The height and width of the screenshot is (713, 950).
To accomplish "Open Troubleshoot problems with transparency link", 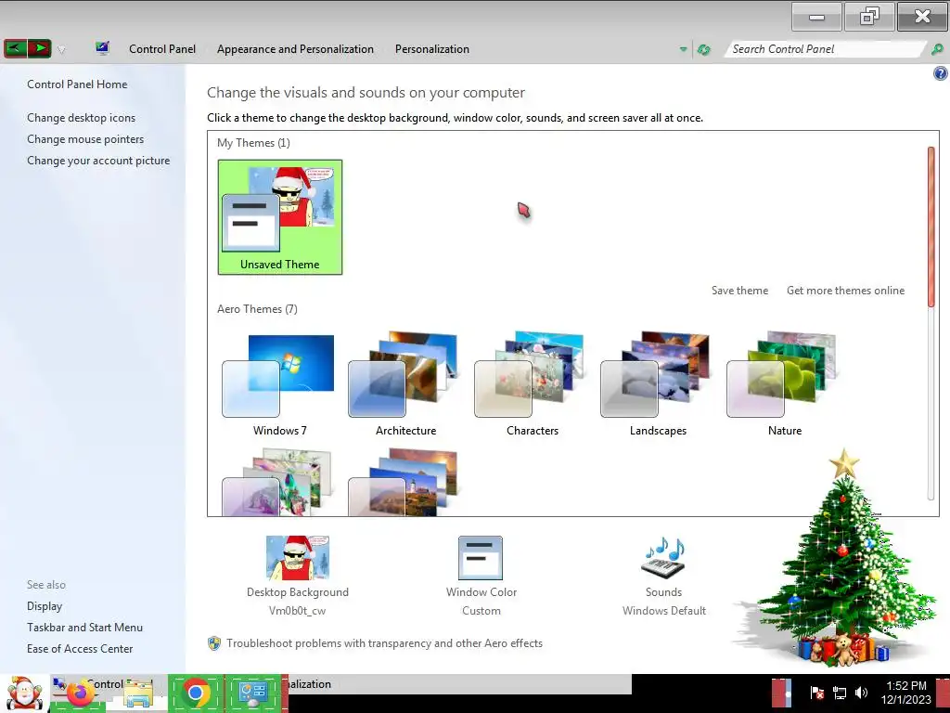I will [384, 643].
